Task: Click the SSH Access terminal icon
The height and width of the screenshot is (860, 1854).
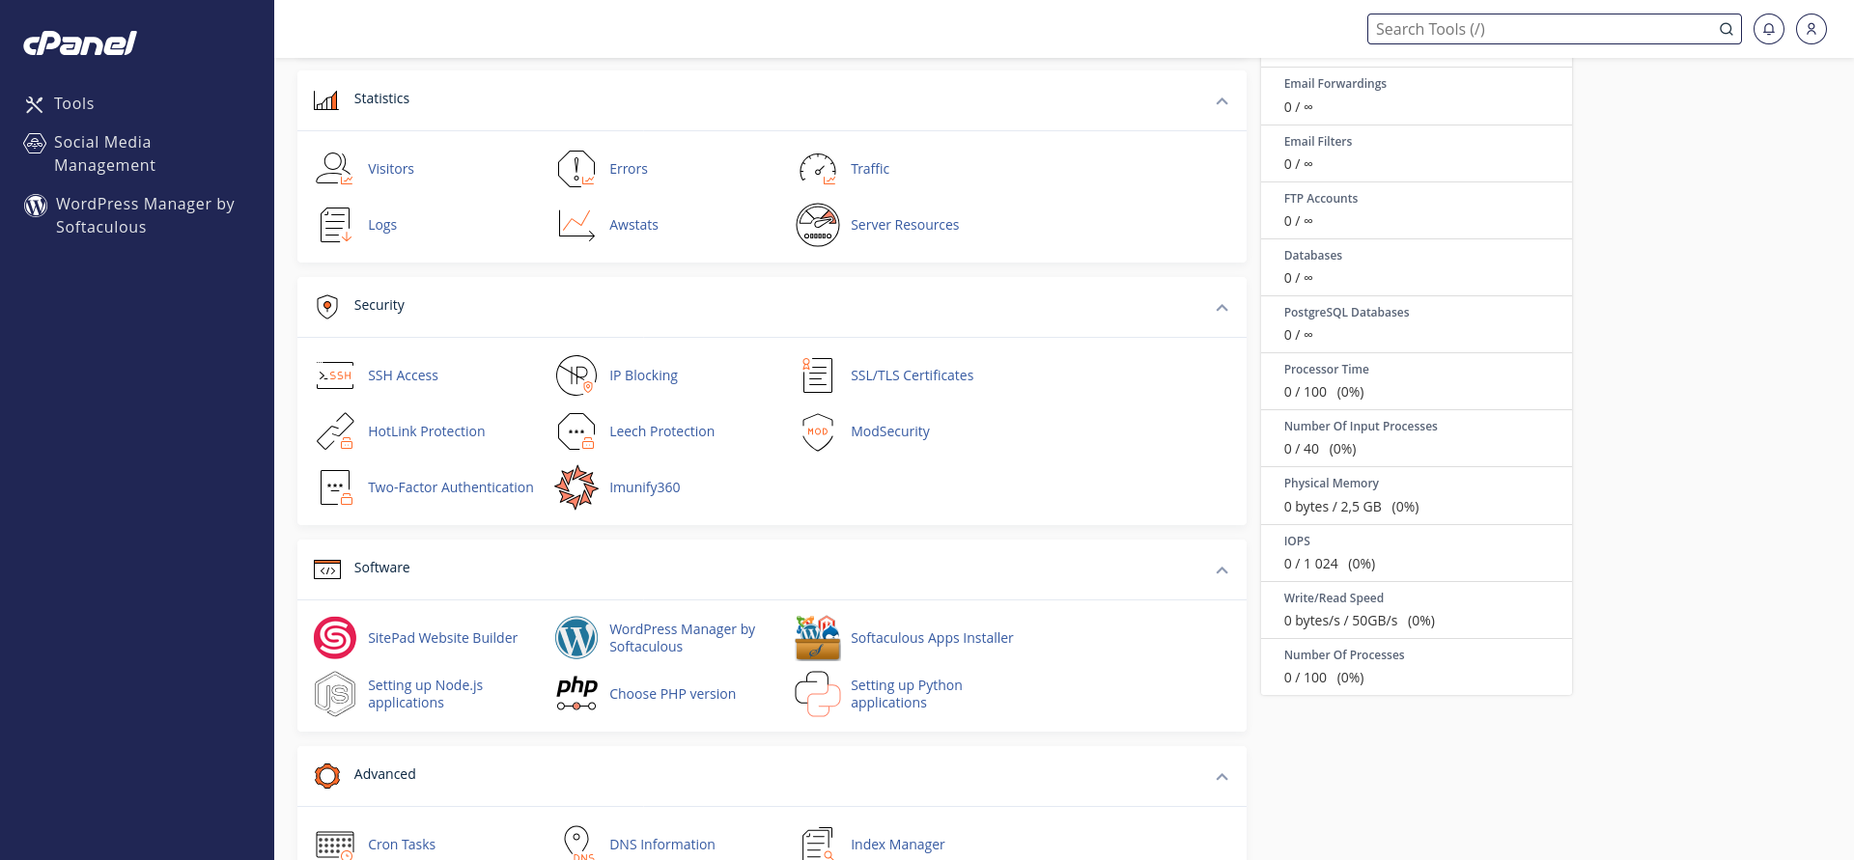Action: pos(334,375)
